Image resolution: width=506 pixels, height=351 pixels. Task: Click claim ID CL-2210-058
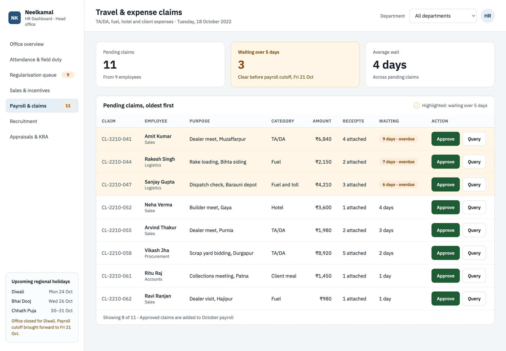click(117, 253)
